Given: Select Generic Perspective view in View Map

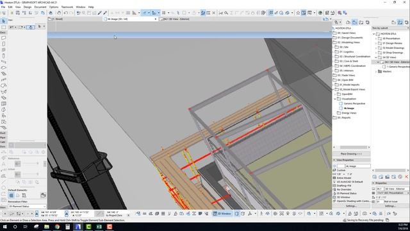Looking at the screenshot, I should point(354,104).
